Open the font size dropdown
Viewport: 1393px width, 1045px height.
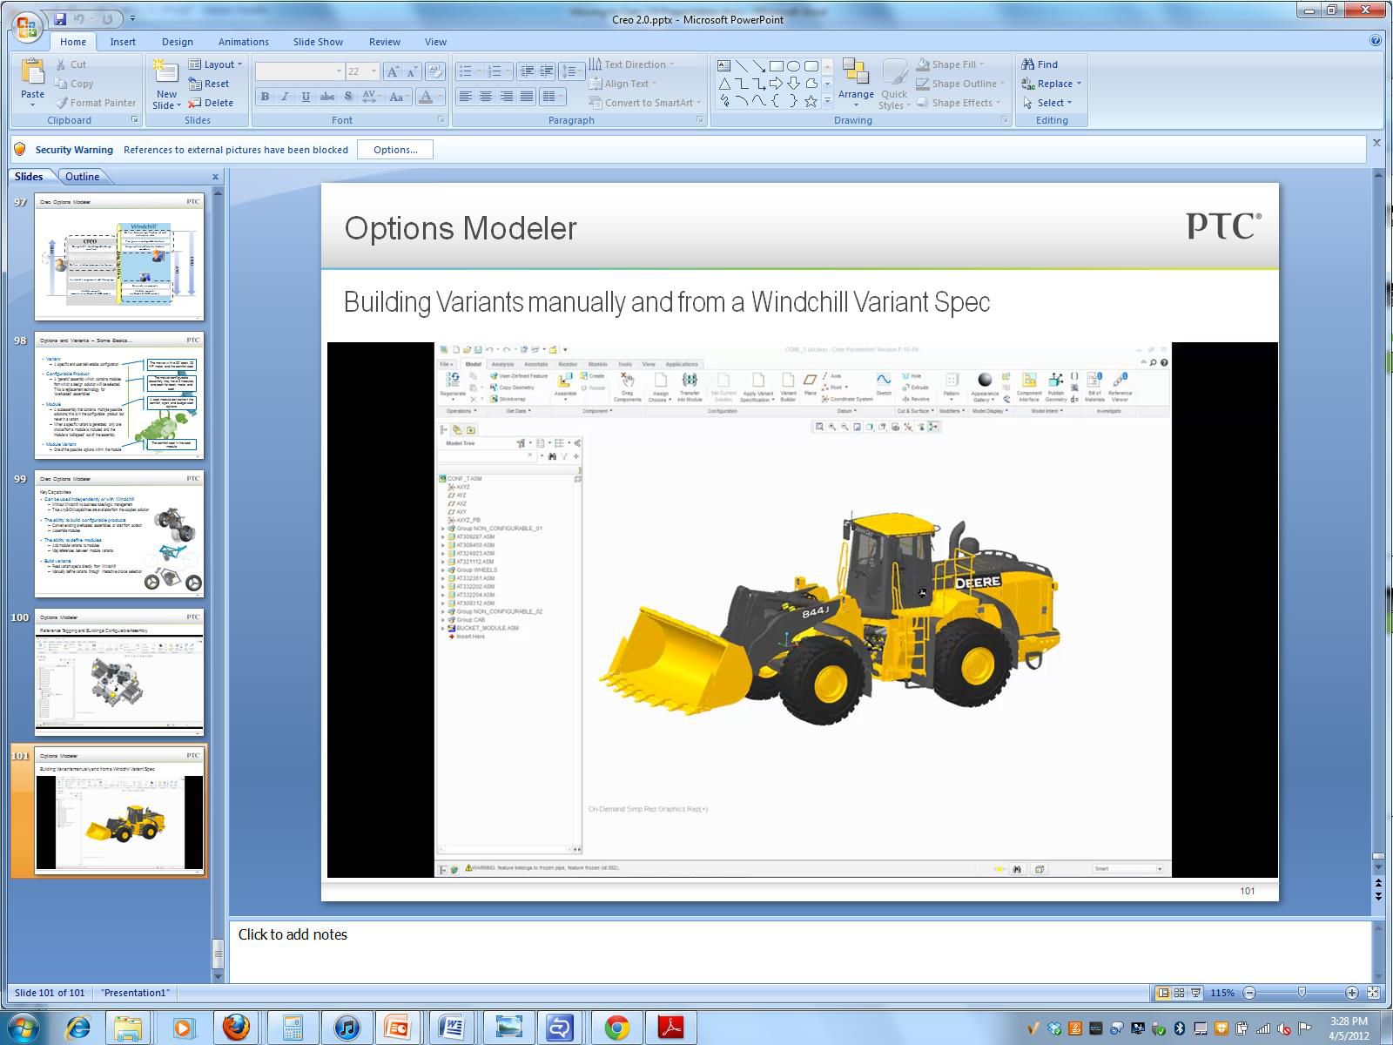tap(374, 71)
